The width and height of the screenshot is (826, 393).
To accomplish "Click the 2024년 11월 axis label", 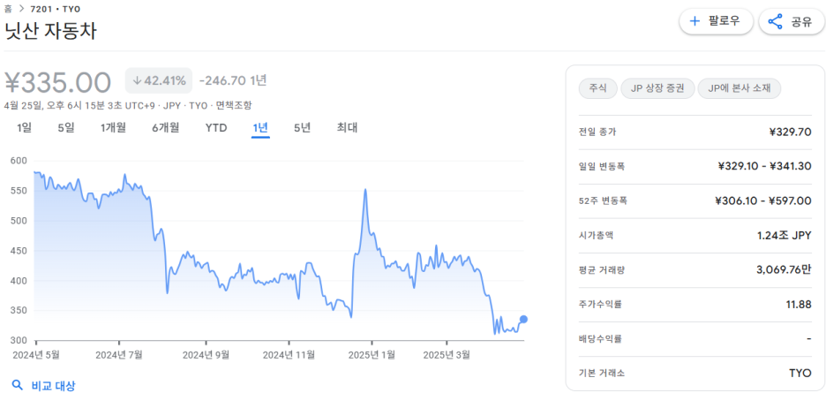I will [x=289, y=355].
